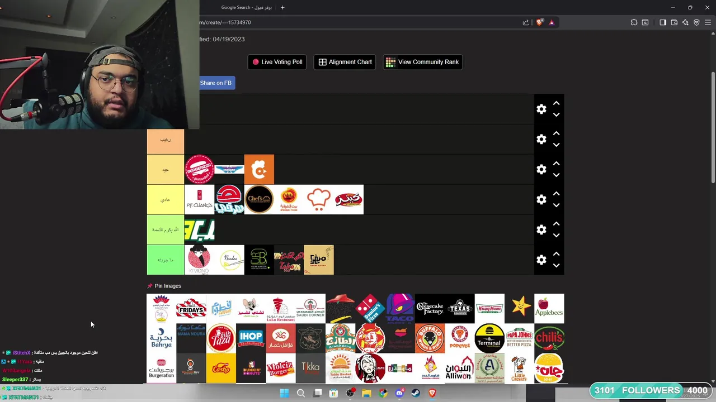Select the KFC anime logo
Viewport: 716px width, 402px height.
(x=370, y=368)
